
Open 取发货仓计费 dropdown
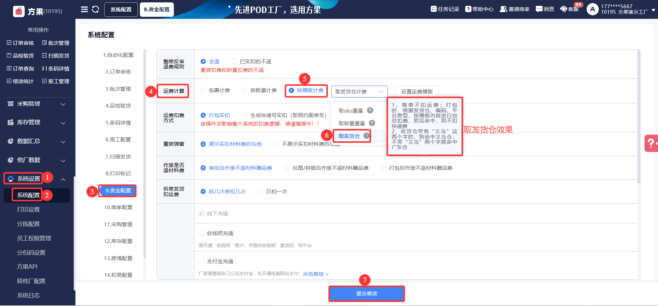coord(359,91)
